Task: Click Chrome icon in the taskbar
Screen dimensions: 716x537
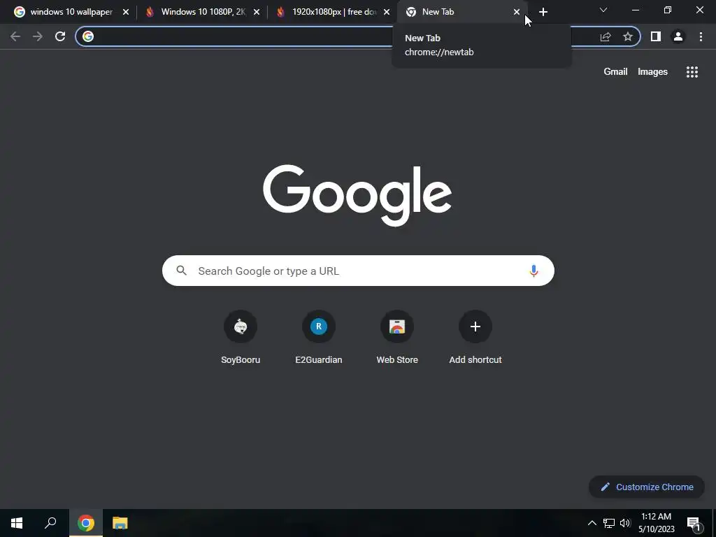Action: click(86, 523)
